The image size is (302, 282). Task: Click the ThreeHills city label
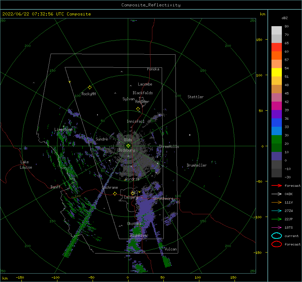point(169,147)
